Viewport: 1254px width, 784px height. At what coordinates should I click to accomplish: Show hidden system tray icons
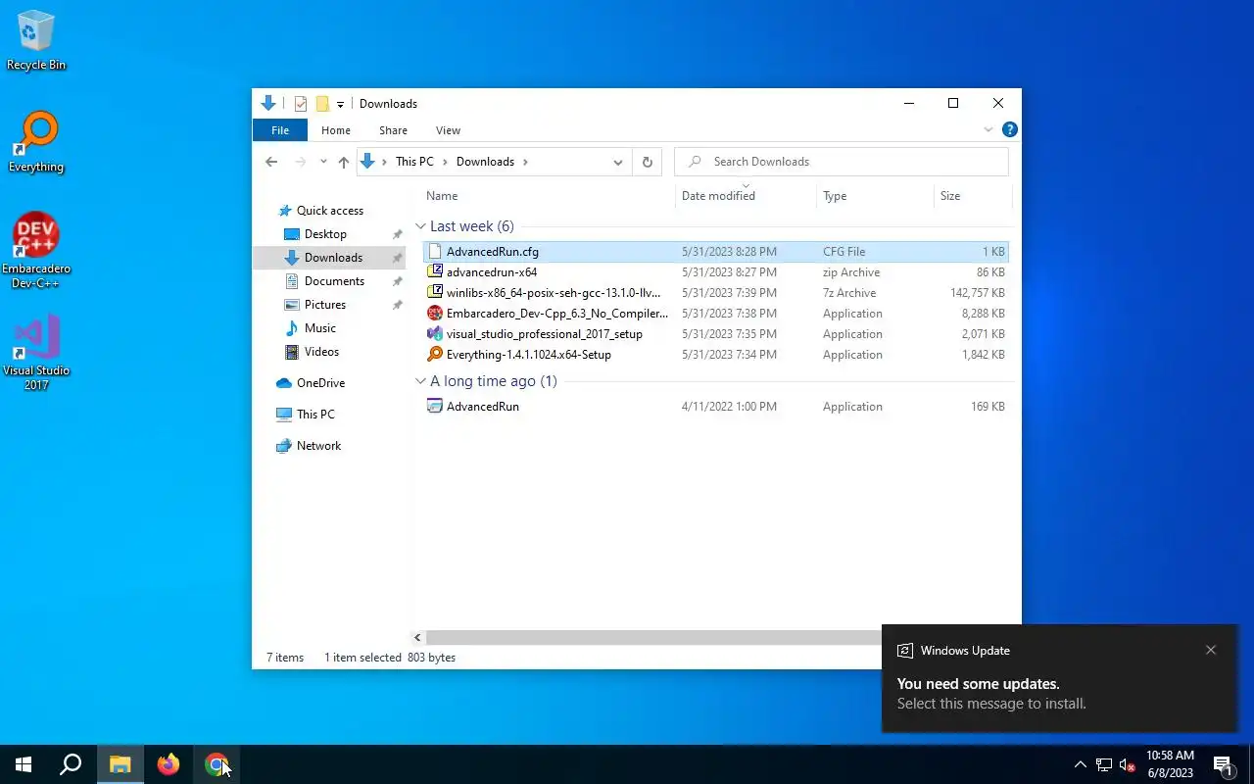(1081, 764)
